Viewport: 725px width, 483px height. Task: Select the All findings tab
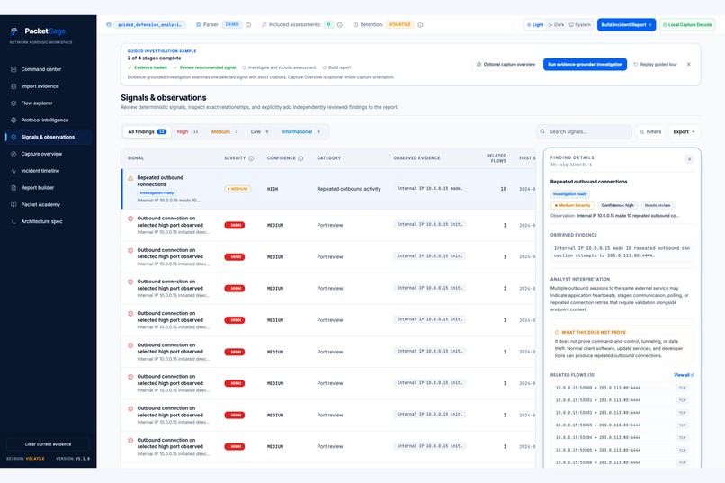click(x=147, y=131)
